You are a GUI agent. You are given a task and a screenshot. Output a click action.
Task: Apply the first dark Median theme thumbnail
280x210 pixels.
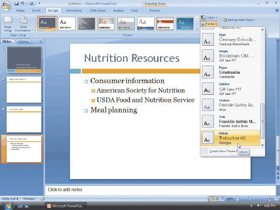(x=47, y=23)
